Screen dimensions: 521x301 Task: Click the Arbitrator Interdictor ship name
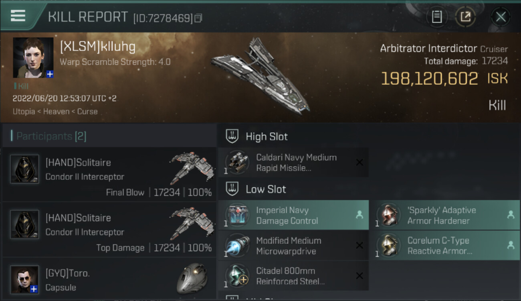tap(428, 49)
